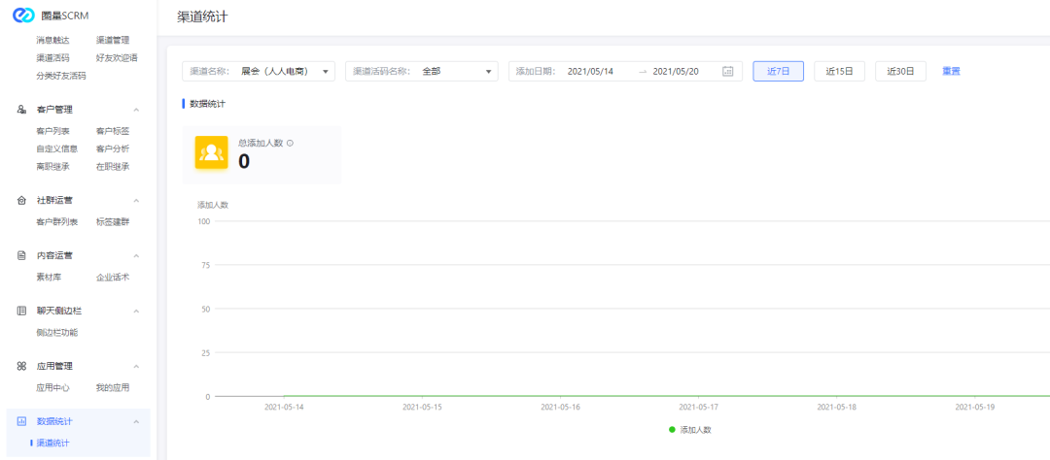1050x460 pixels.
Task: Open 渠道统计 in the sidebar
Action: coord(52,444)
